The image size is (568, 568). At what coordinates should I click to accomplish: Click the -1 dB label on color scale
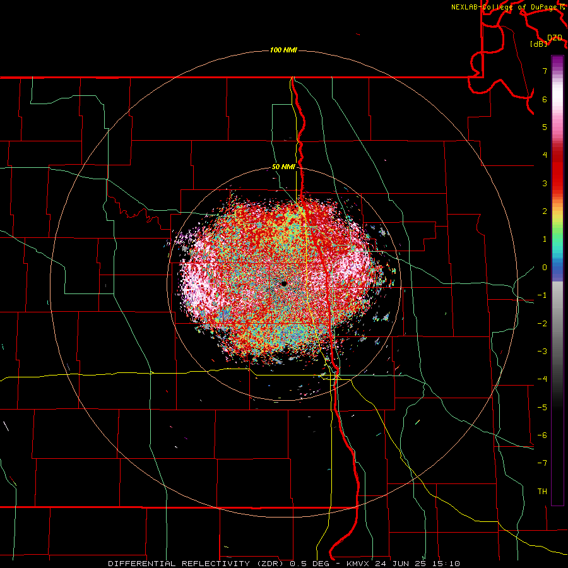pyautogui.click(x=542, y=295)
